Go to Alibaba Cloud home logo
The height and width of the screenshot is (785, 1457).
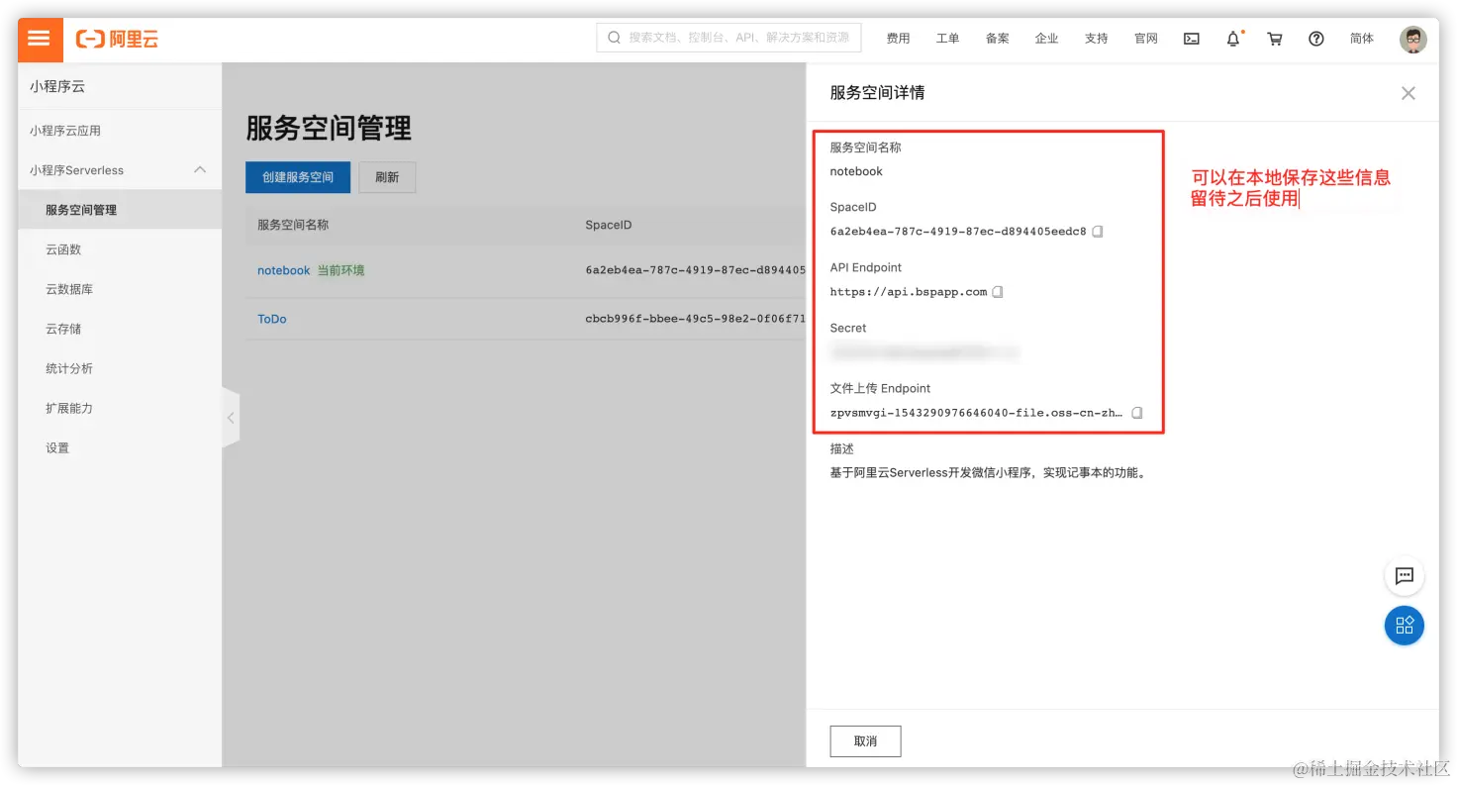(x=118, y=40)
